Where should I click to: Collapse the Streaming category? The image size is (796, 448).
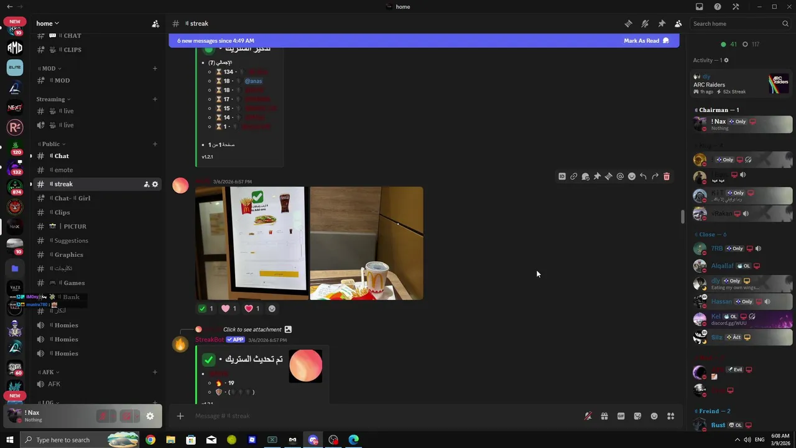(53, 99)
